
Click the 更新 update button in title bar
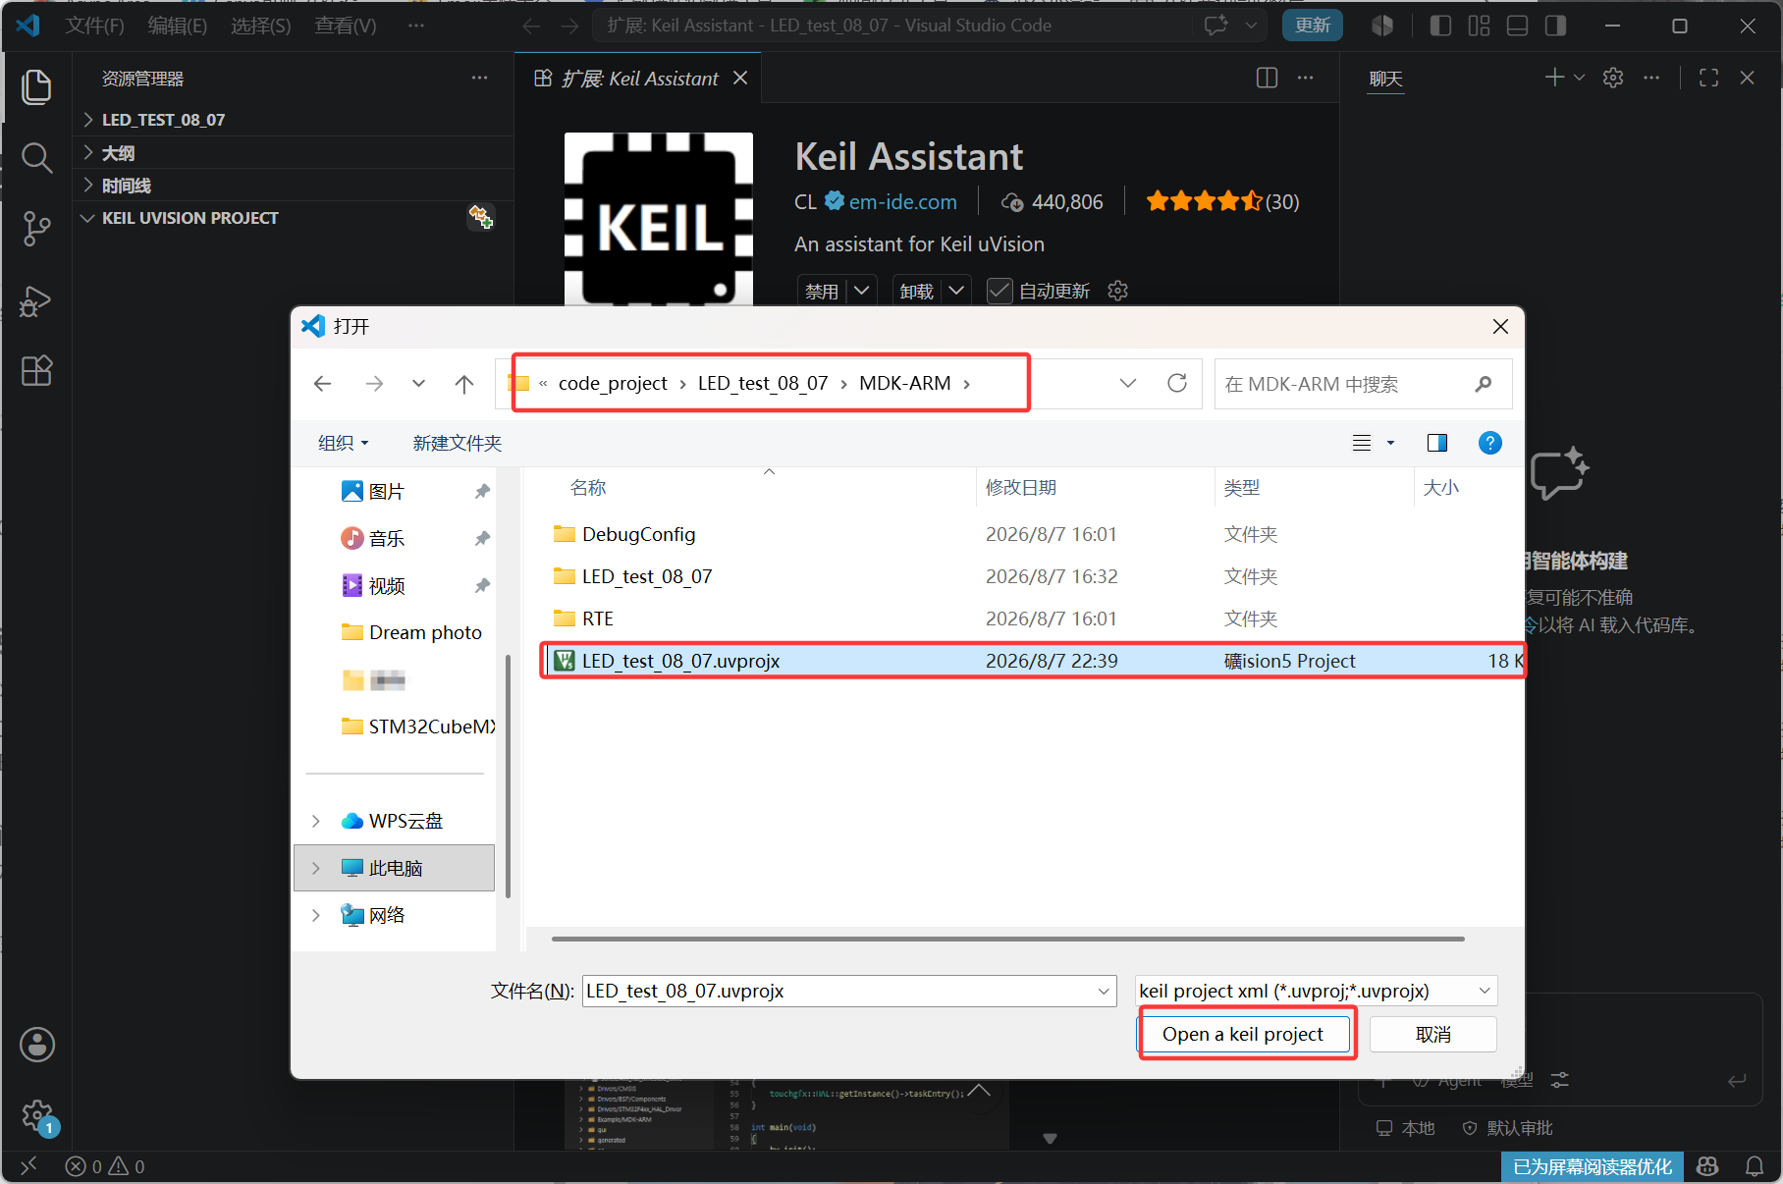tap(1313, 26)
